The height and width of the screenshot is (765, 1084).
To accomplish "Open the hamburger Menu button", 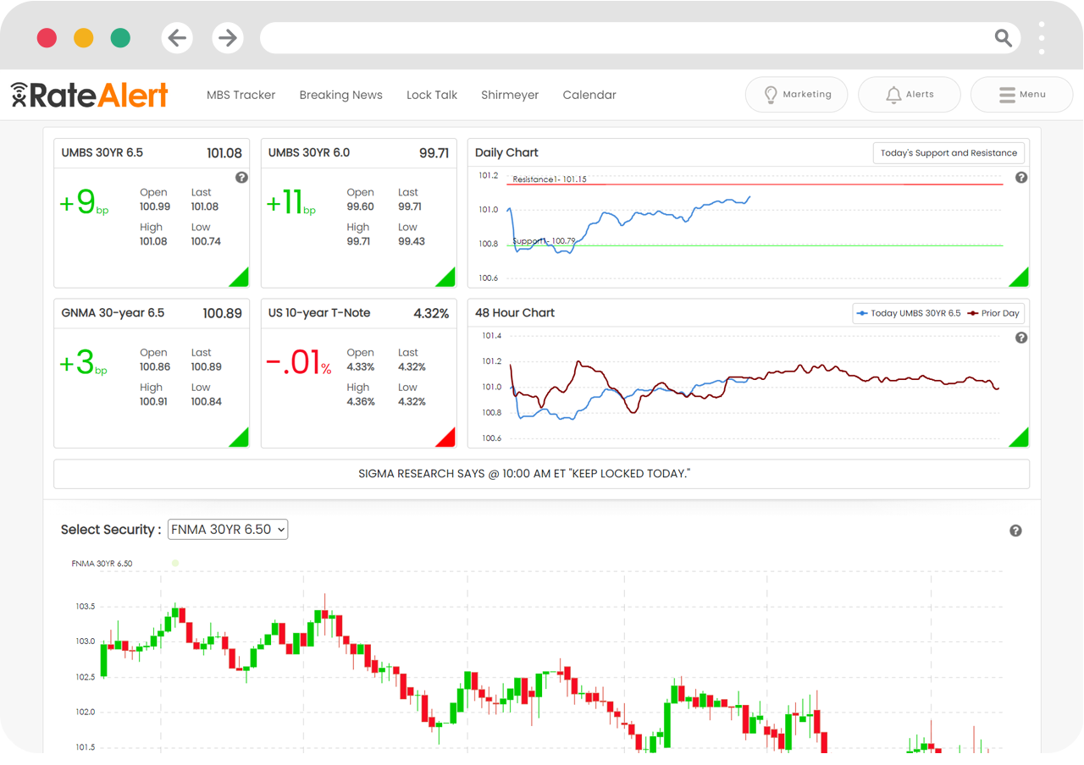I will click(1021, 95).
